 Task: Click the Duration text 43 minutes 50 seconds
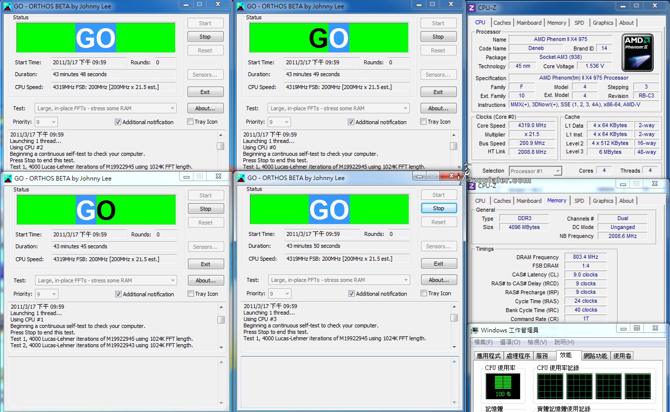(314, 246)
